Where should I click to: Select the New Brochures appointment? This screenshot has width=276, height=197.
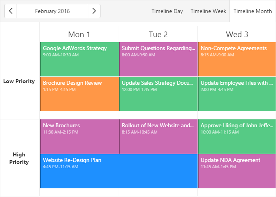79,136
